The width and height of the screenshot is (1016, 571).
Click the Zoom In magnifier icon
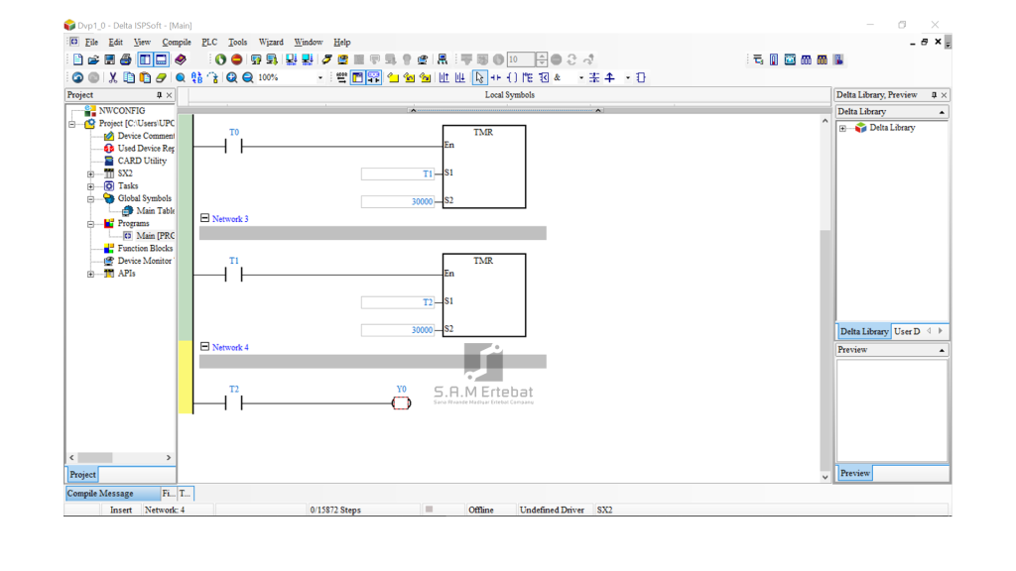231,77
